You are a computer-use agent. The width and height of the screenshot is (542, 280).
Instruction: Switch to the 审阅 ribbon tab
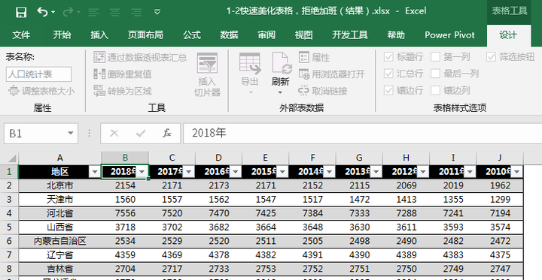[266, 35]
